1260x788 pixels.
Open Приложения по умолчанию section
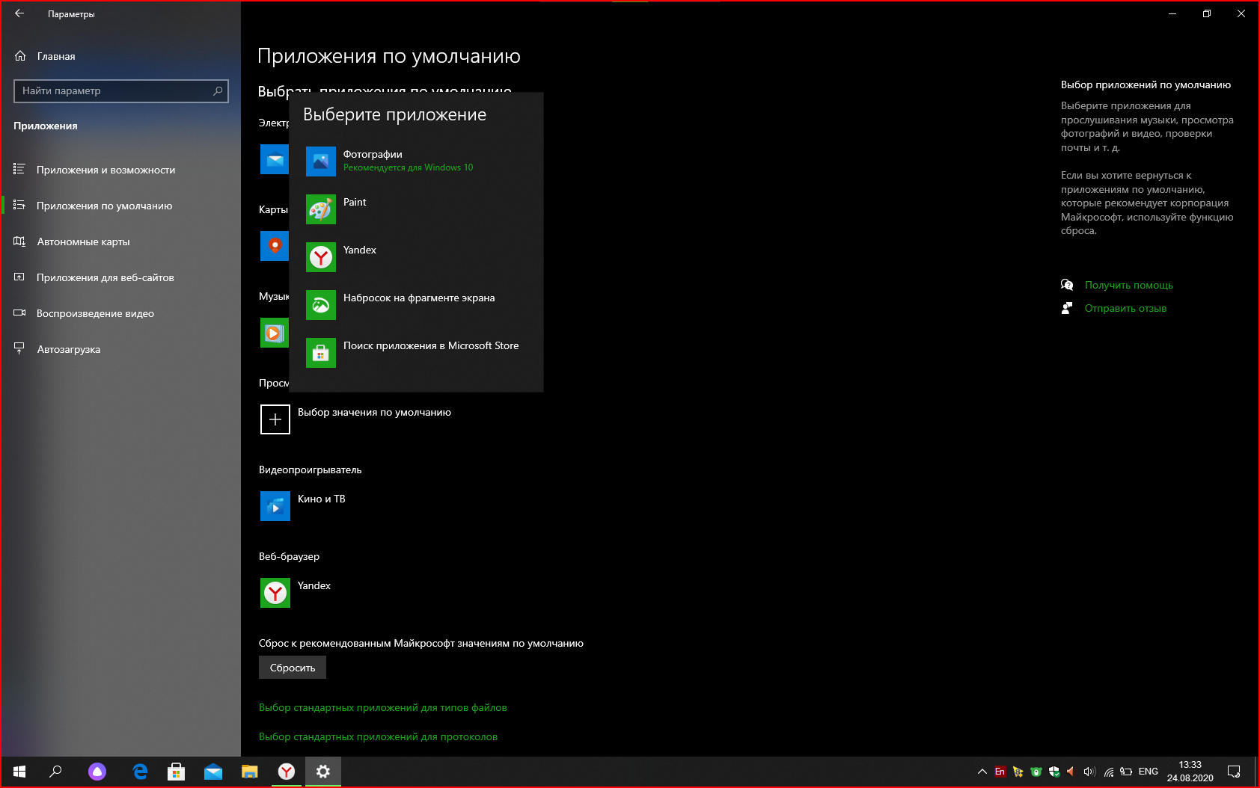click(x=120, y=206)
